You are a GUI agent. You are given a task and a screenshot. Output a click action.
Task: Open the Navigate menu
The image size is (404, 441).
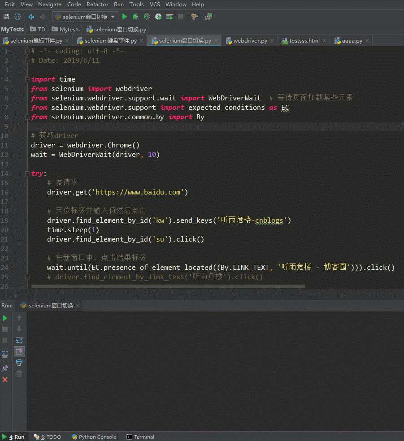[x=50, y=4]
